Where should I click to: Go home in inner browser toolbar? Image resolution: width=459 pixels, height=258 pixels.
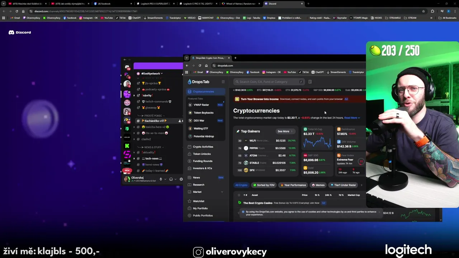[206, 66]
